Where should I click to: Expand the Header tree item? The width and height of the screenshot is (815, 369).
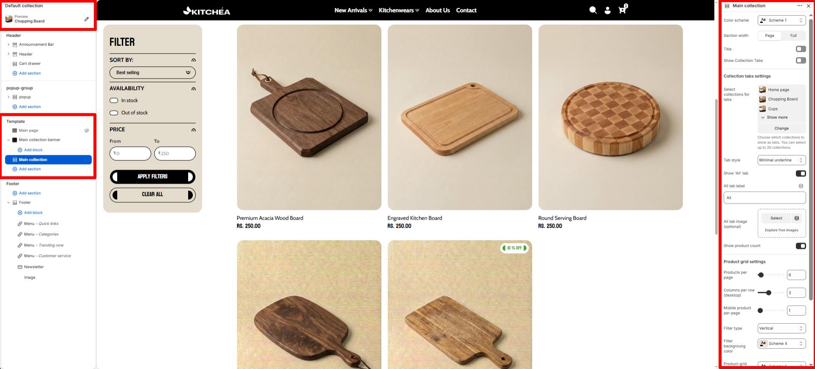[9, 54]
